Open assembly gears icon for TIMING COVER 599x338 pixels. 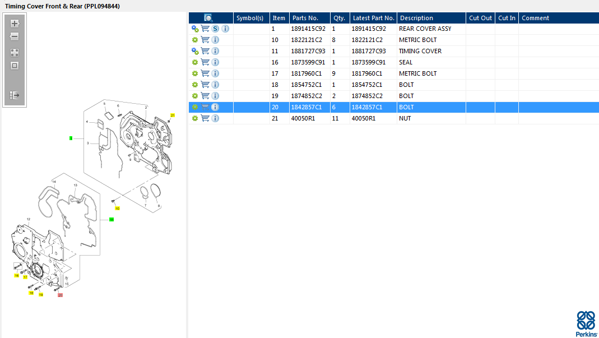coord(195,51)
